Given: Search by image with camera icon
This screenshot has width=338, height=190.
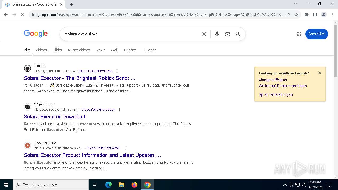Looking at the screenshot, I should click(x=228, y=34).
